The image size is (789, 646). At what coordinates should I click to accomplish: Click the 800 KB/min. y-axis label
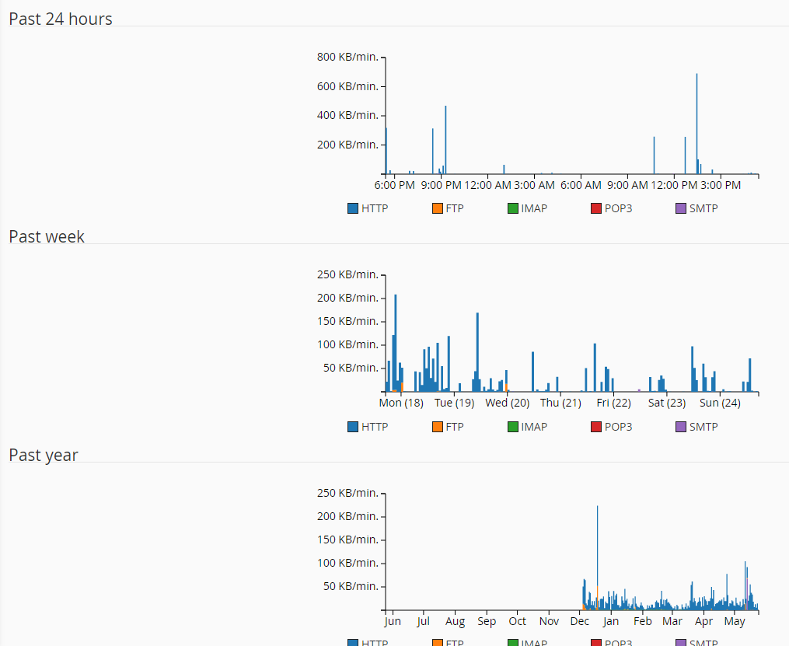pyautogui.click(x=347, y=57)
